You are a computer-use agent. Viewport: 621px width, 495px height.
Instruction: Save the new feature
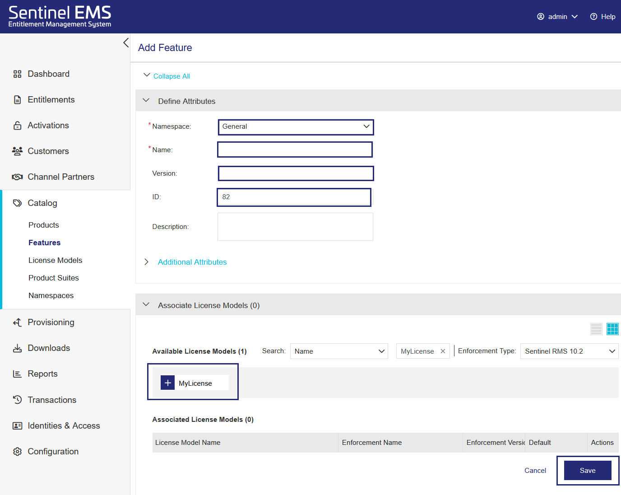[587, 470]
